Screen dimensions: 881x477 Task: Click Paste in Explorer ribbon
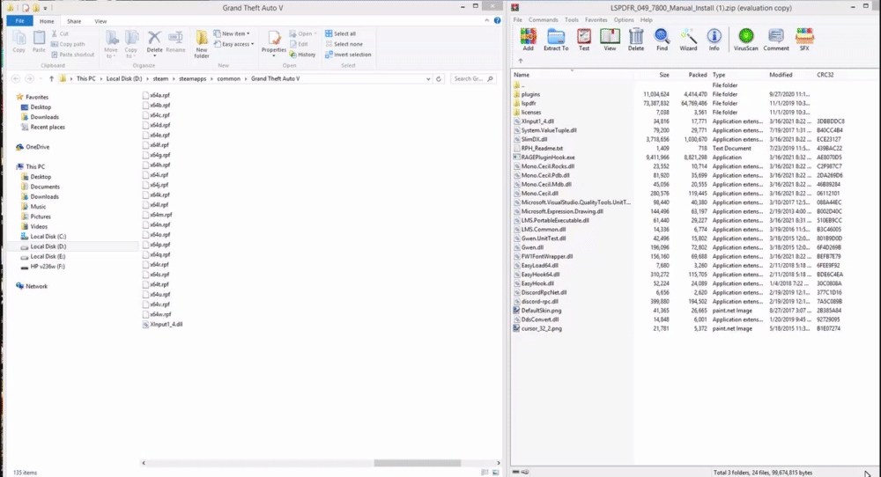tap(39, 41)
